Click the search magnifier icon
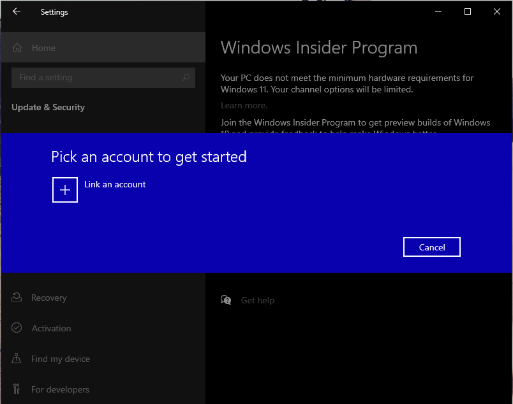Image resolution: width=513 pixels, height=404 pixels. click(x=186, y=78)
